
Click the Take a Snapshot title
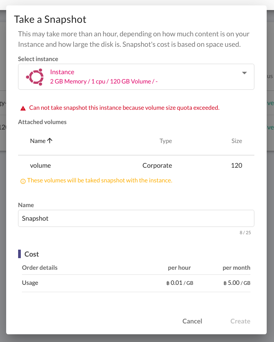coord(50,19)
